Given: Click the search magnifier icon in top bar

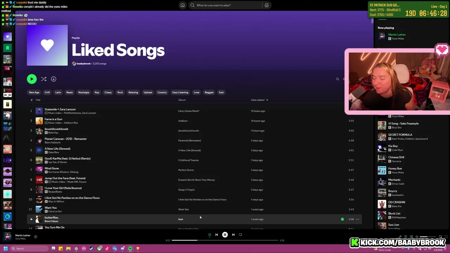Looking at the screenshot, I should click(192, 5).
